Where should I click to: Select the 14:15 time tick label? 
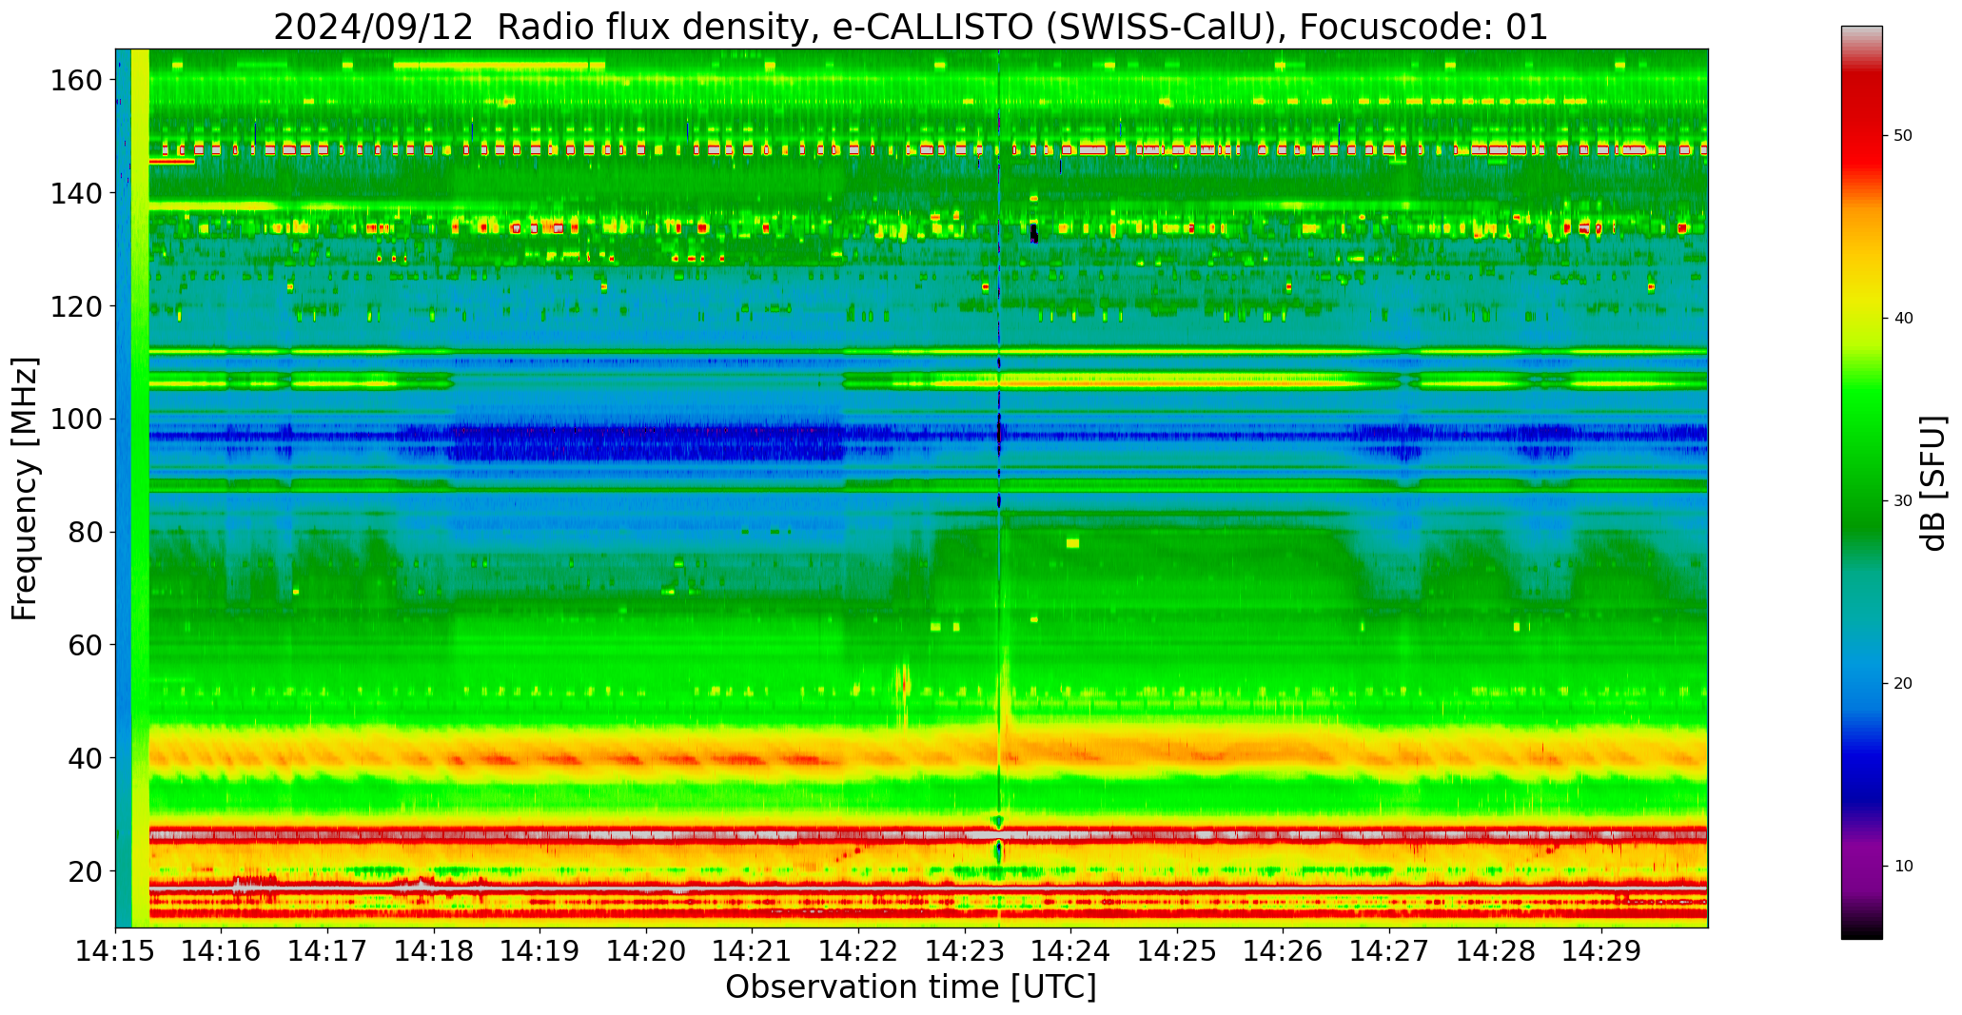tap(116, 949)
